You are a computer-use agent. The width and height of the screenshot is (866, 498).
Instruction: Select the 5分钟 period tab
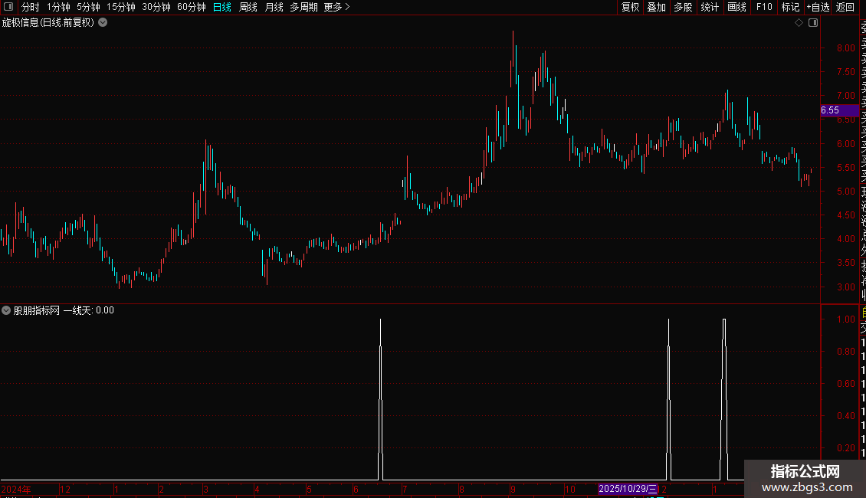88,7
